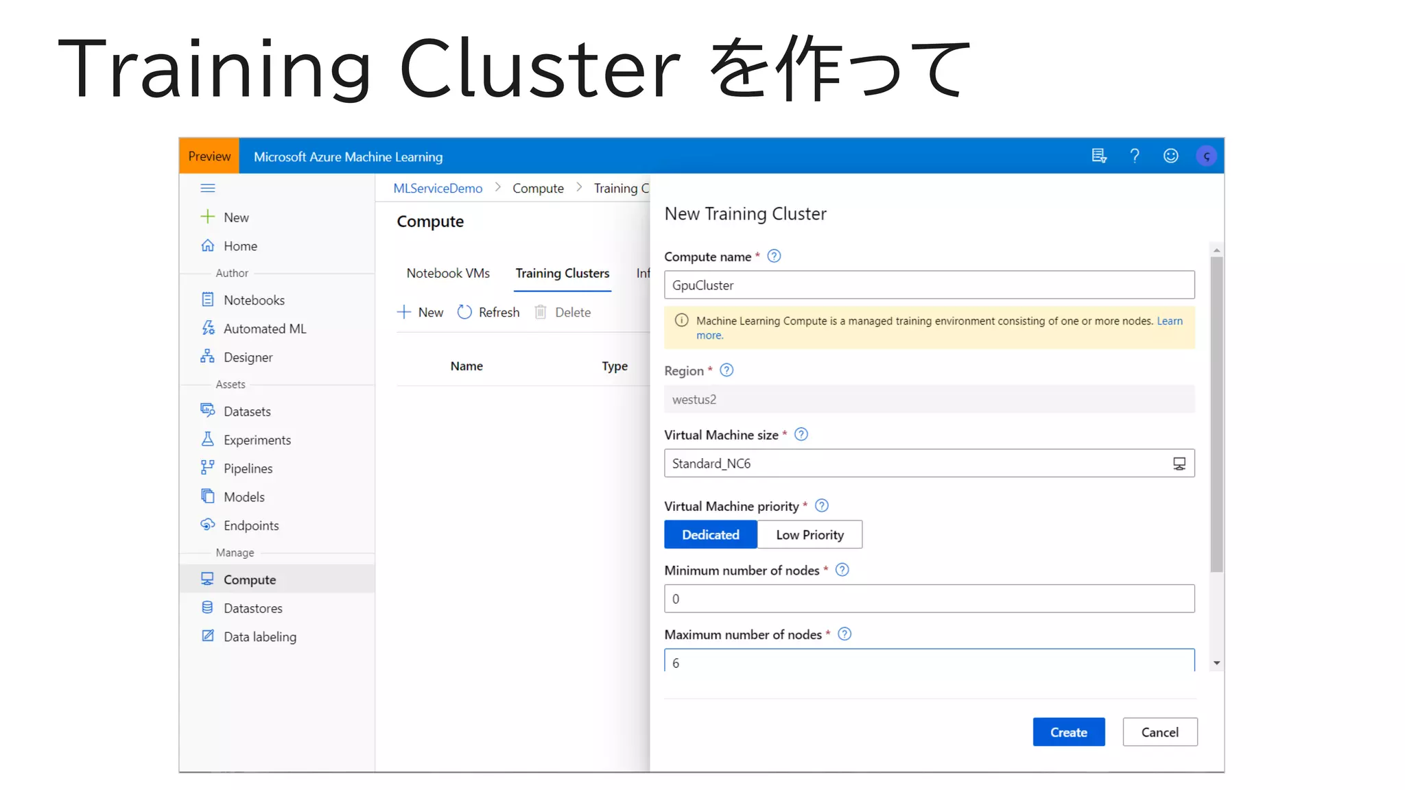
Task: Open Experiments in the sidebar
Action: tap(257, 440)
